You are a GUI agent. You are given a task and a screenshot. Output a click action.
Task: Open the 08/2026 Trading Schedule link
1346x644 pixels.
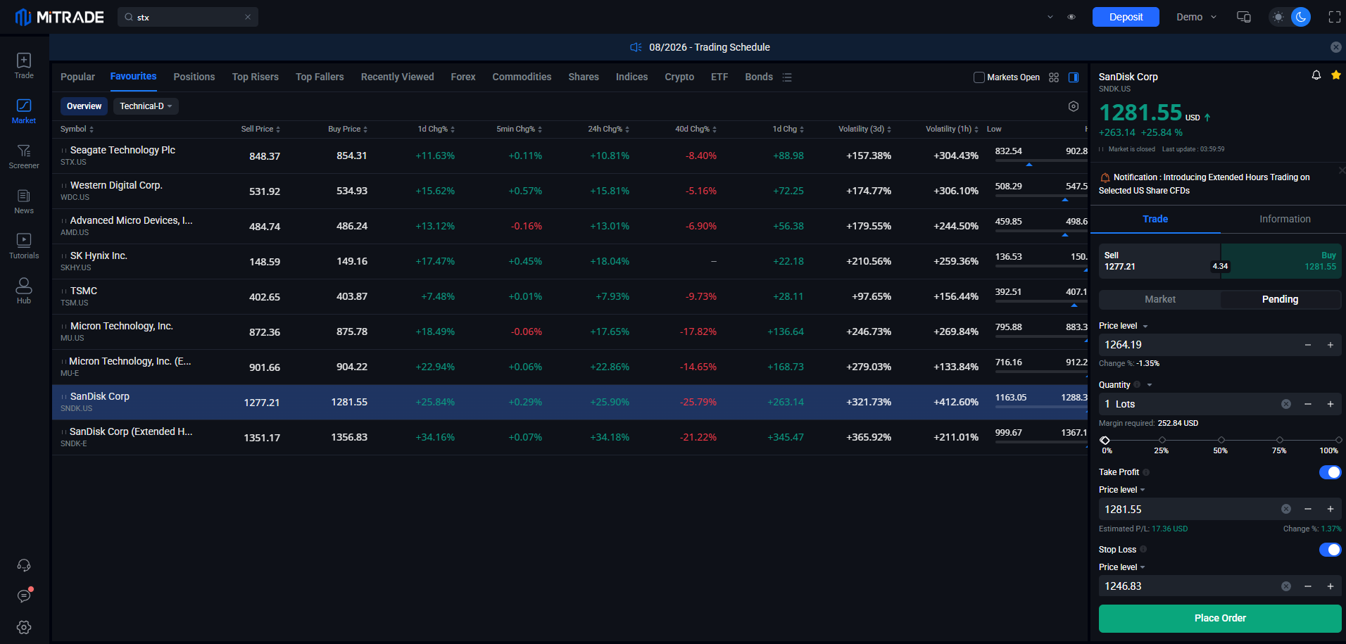[710, 47]
